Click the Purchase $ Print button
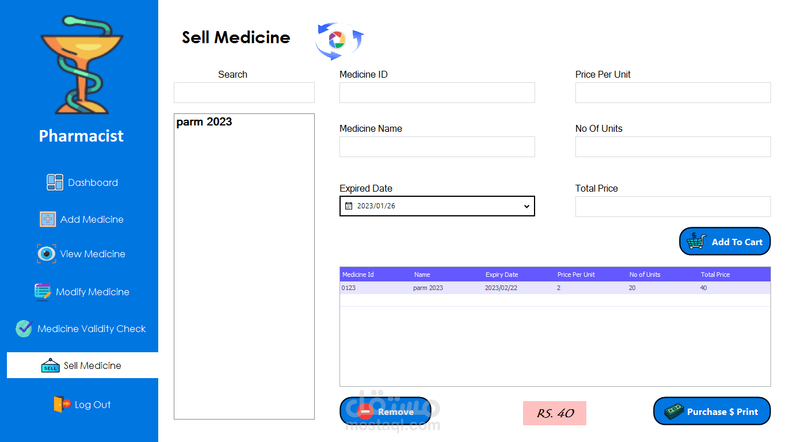Screen dimensions: 786x442 point(712,411)
